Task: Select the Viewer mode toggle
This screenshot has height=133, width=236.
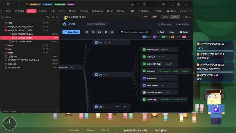Action: [175, 17]
